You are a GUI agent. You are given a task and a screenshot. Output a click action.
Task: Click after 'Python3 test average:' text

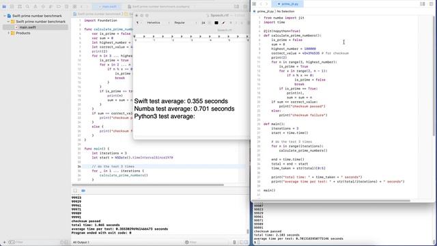click(196, 116)
